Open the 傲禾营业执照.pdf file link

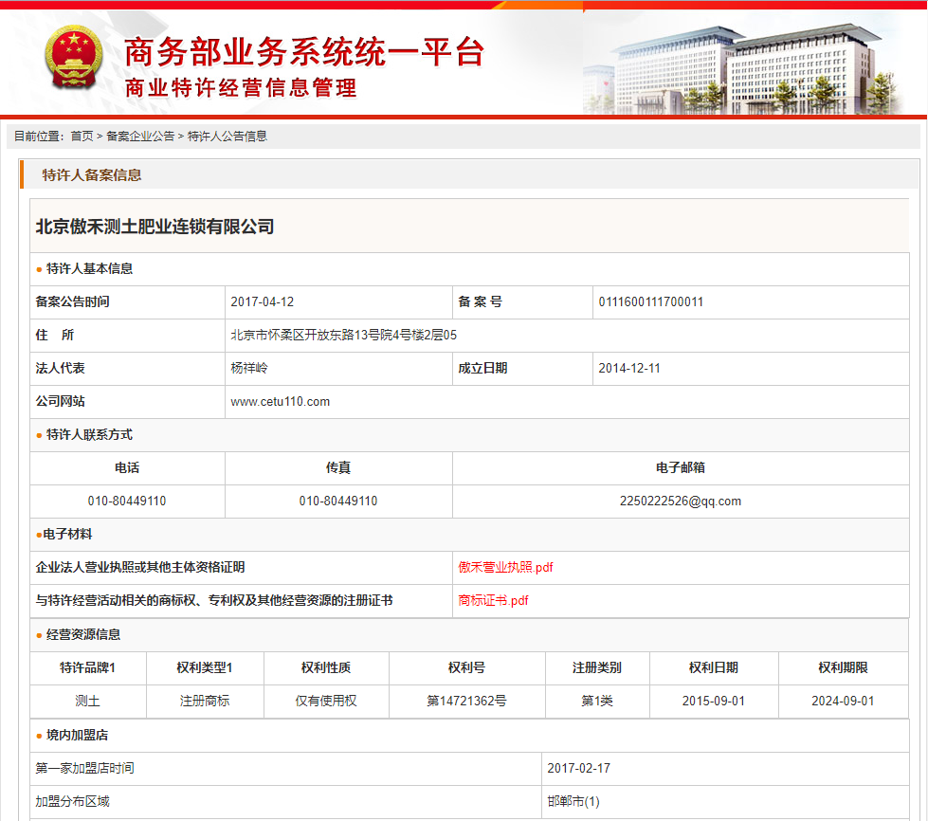(505, 567)
